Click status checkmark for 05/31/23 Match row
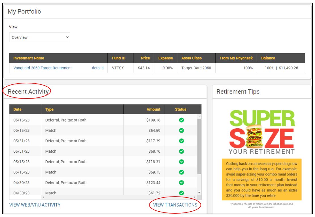The width and height of the screenshot is (315, 217). (x=182, y=151)
